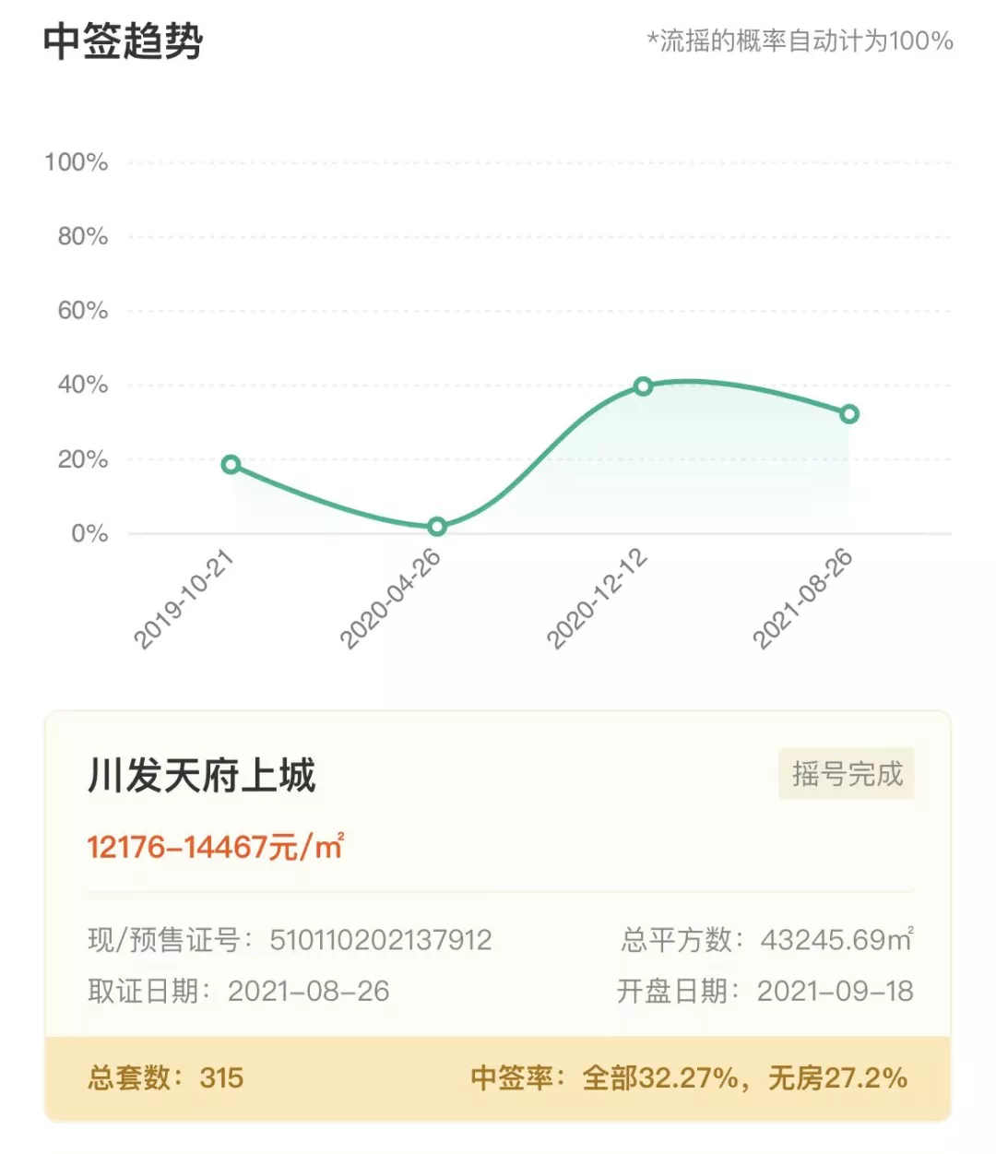Viewport: 996px width, 1154px height.
Task: Click the 流摇的概率 footnote text
Action: [800, 42]
